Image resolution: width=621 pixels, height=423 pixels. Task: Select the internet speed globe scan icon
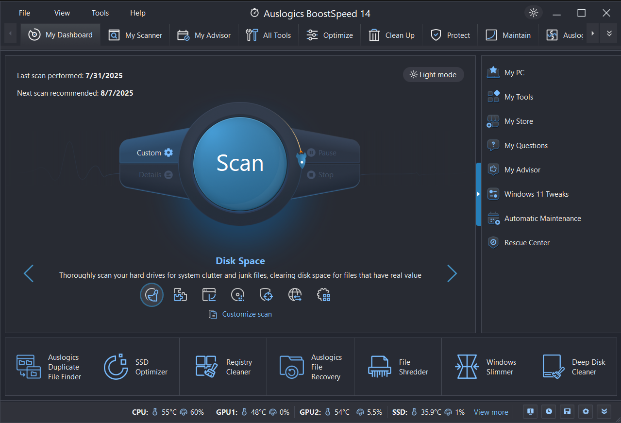coord(295,295)
